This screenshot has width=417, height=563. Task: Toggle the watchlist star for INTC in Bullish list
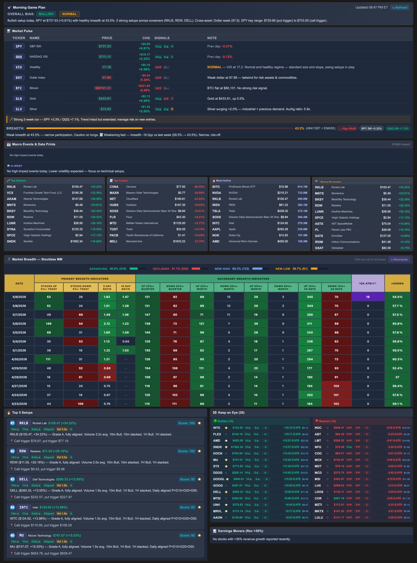[226, 428]
